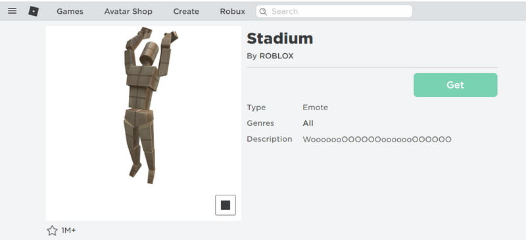Screen dimensions: 526x240
Task: Click the 1M+ favorites count
Action: [x=68, y=231]
